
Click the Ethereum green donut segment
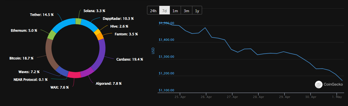pyautogui.click(x=52, y=35)
